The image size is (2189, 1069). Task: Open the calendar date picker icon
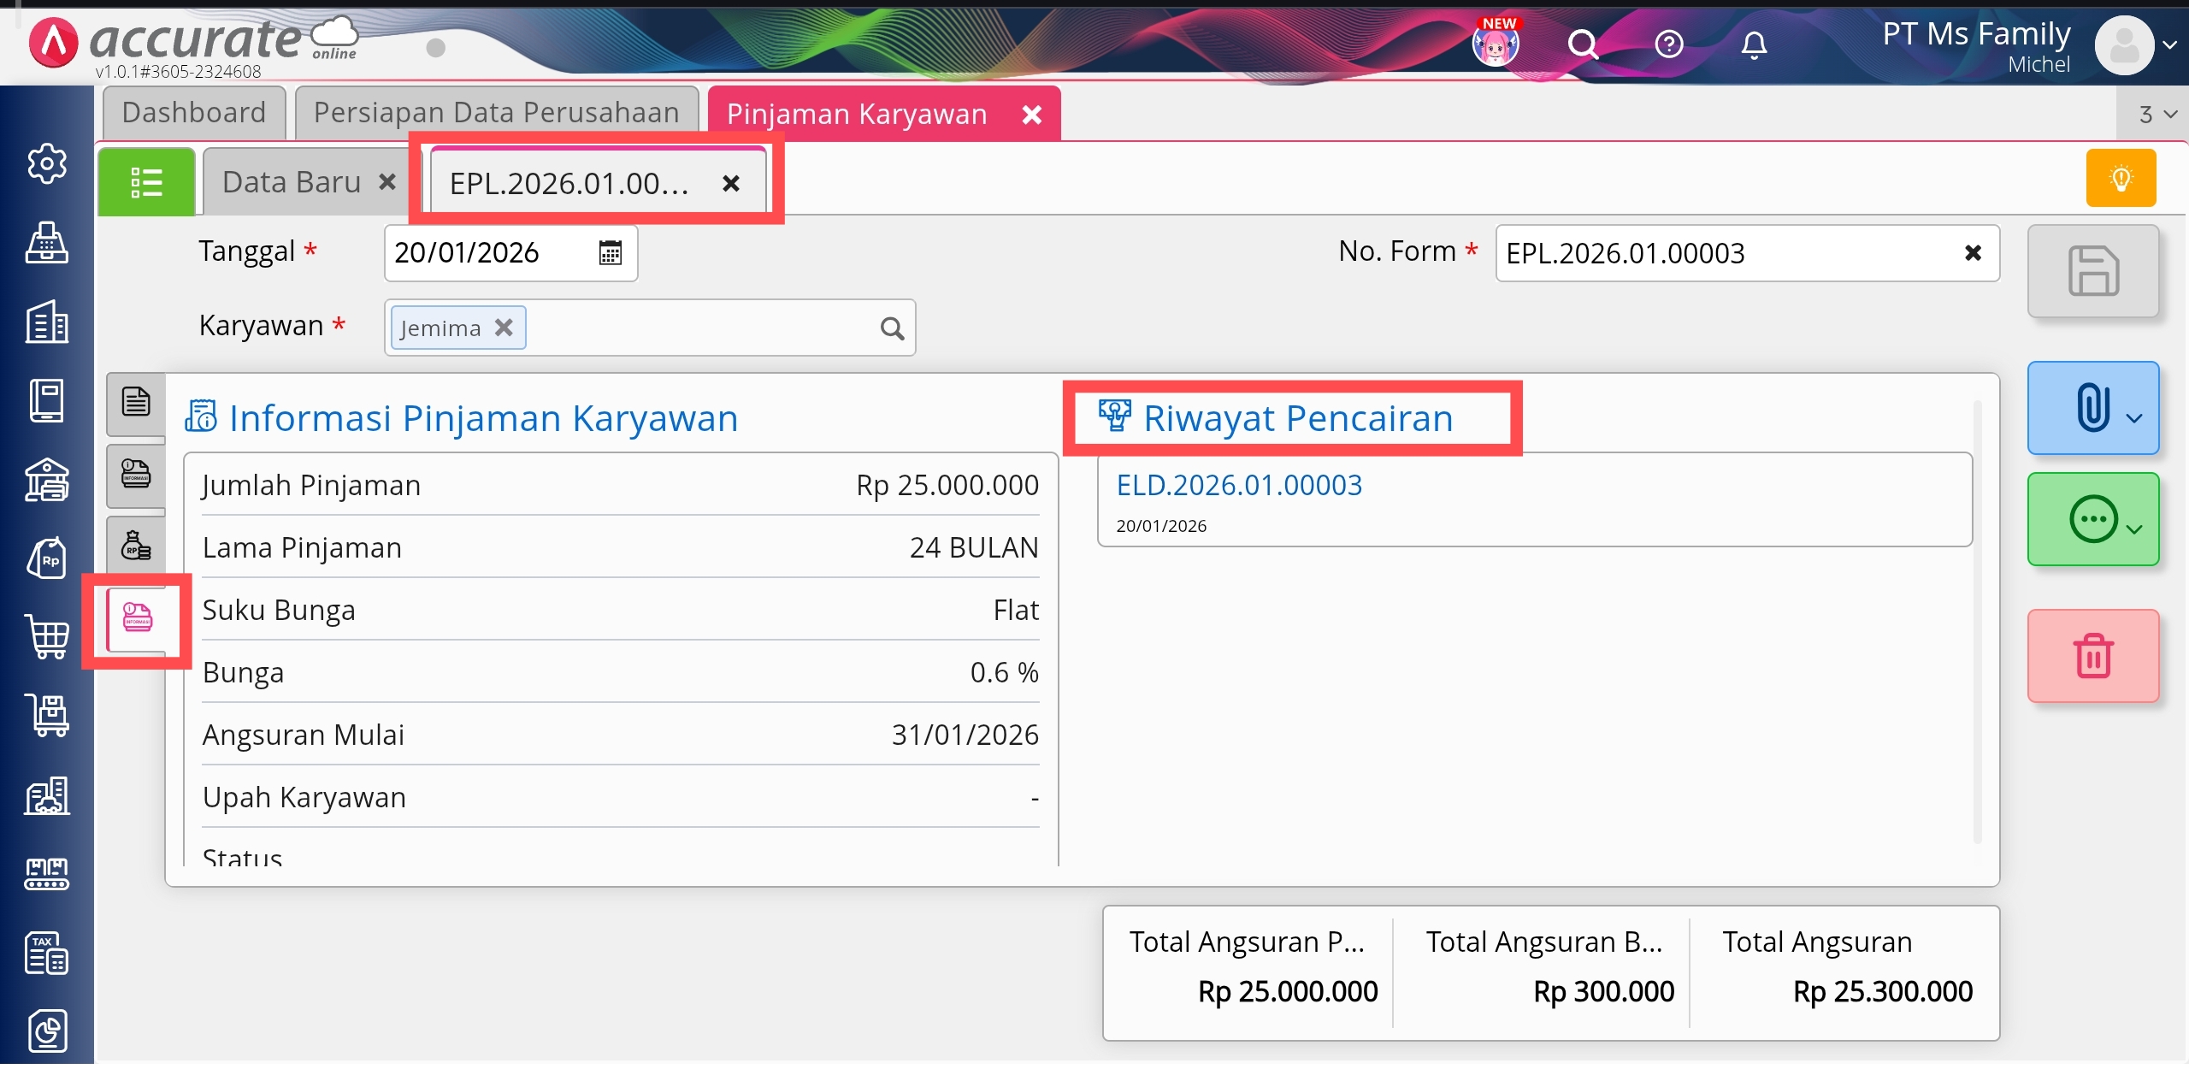pos(610,253)
